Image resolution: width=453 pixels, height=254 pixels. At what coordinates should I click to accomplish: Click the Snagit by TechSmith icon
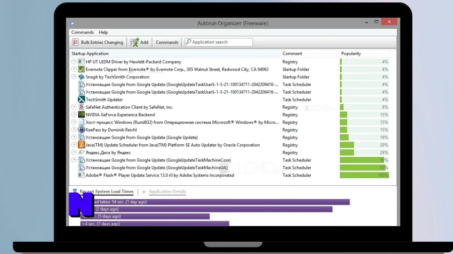pyautogui.click(x=81, y=77)
